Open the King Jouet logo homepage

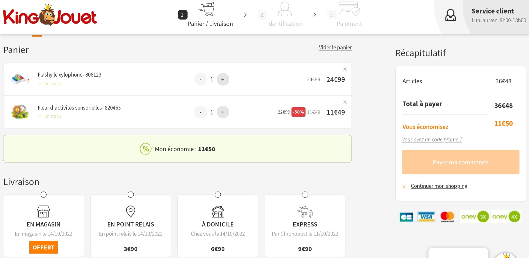coord(50,15)
